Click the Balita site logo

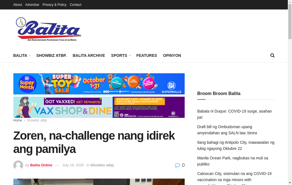(x=49, y=30)
